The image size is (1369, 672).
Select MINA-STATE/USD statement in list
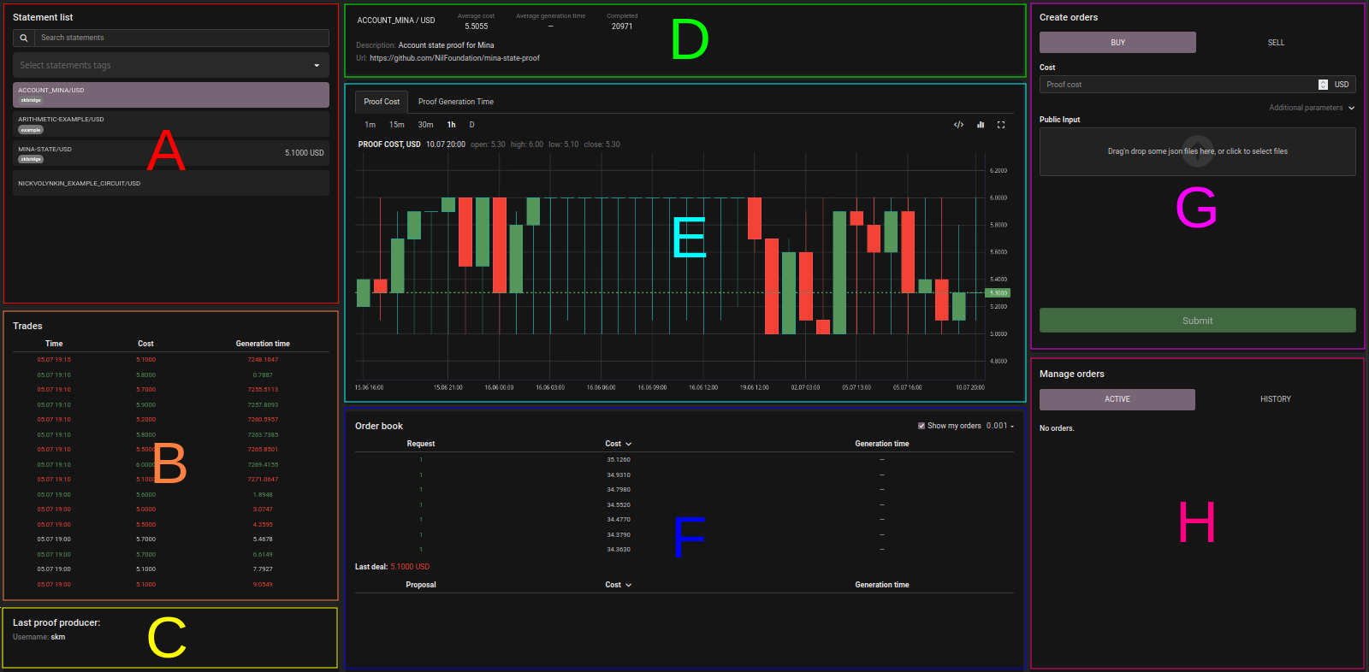point(171,153)
